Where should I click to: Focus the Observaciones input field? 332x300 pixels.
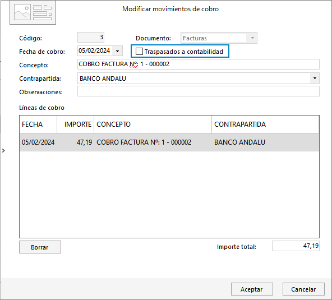coord(198,91)
